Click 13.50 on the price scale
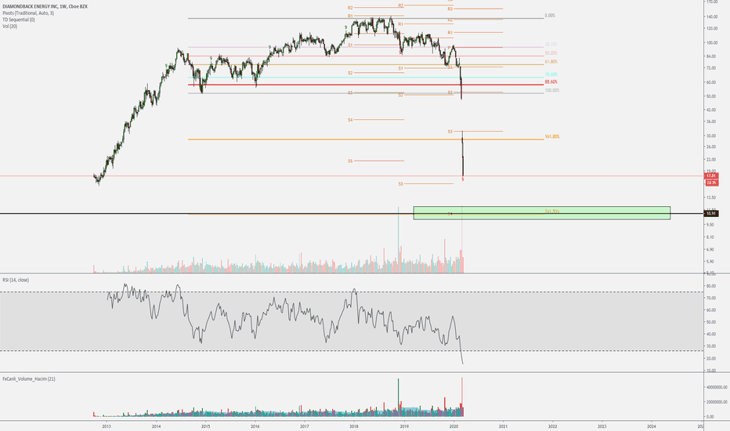Viewport: 730px width, 431px height. click(711, 197)
